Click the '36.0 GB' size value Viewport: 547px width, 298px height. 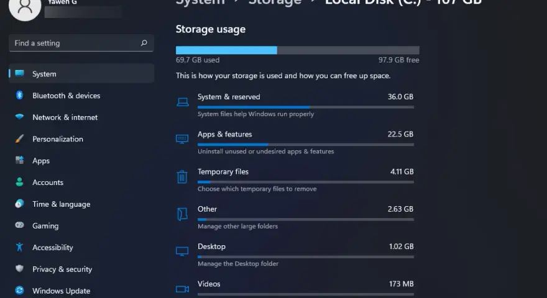point(400,97)
